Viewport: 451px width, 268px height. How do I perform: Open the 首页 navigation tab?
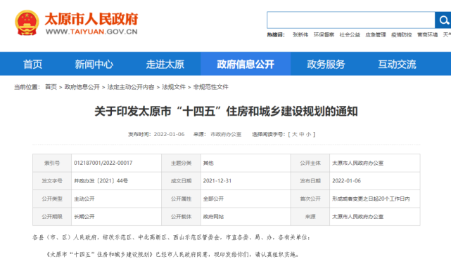click(x=33, y=64)
